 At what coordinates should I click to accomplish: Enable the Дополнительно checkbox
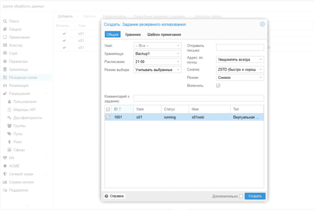pyautogui.click(x=241, y=196)
